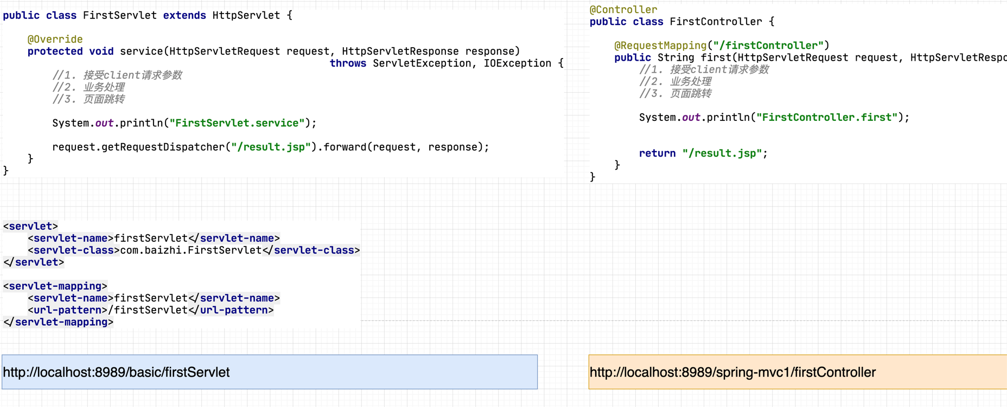
Task: Click comment '//3. 页面跳转' in FirstServlet
Action: (x=88, y=99)
